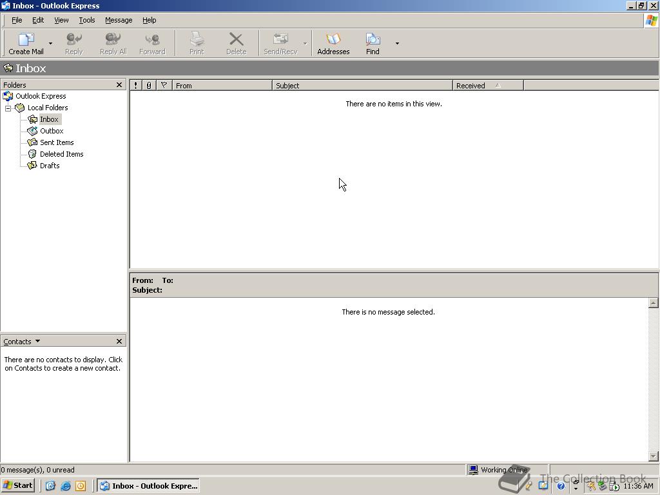Open the Addresses book
Image resolution: width=660 pixels, height=495 pixels.
coord(333,43)
